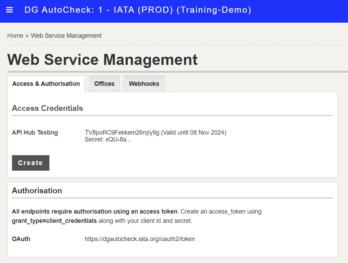The height and width of the screenshot is (263, 348).
Task: Click the OAuth token URL text
Action: [140, 239]
